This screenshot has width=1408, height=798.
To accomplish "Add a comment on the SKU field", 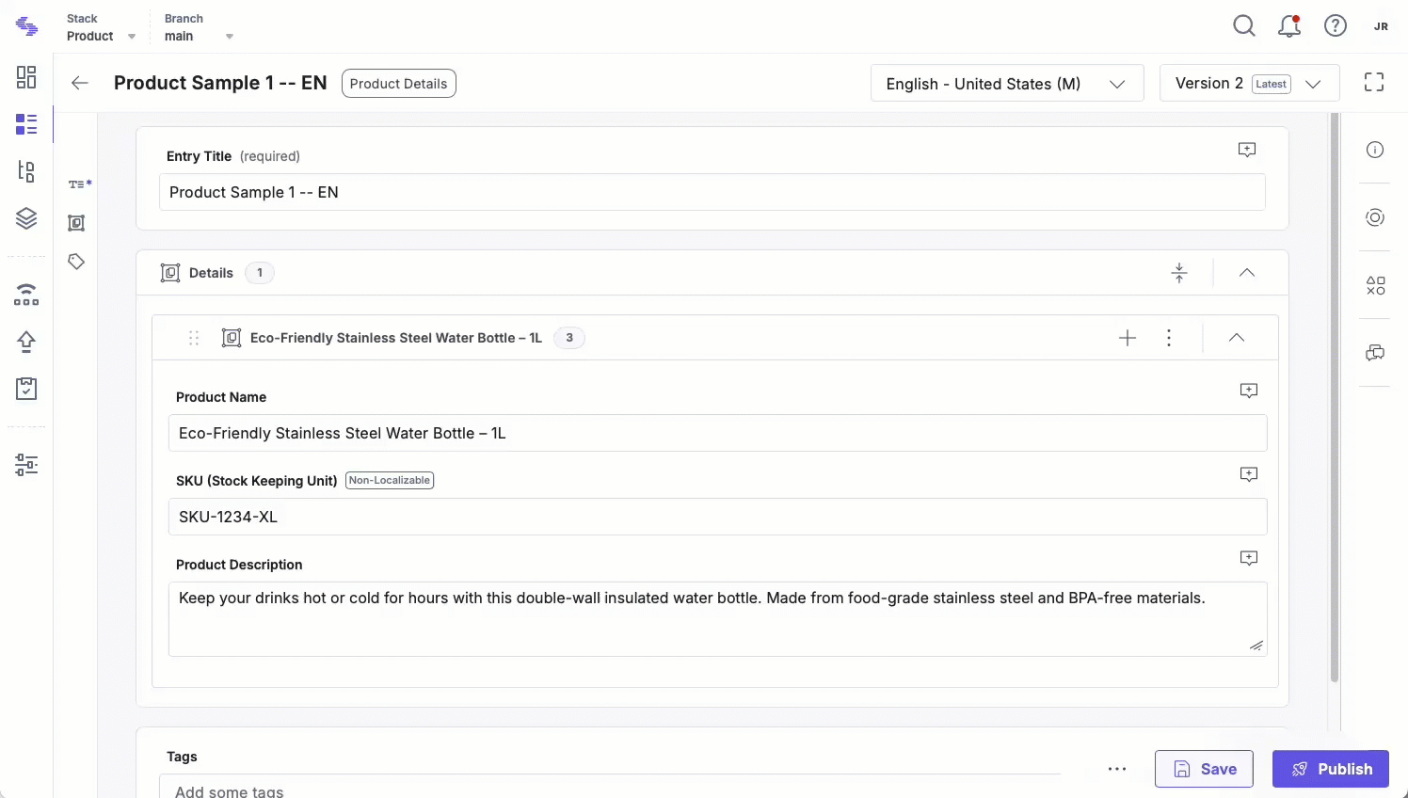I will 1249,474.
